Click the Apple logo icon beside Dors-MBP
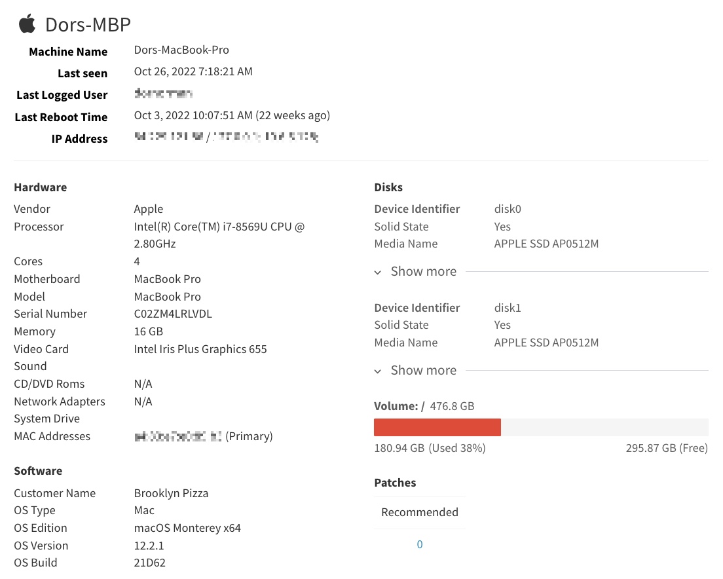The image size is (723, 579). [x=28, y=24]
